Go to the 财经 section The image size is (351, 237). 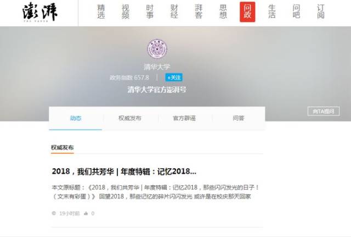click(x=174, y=12)
